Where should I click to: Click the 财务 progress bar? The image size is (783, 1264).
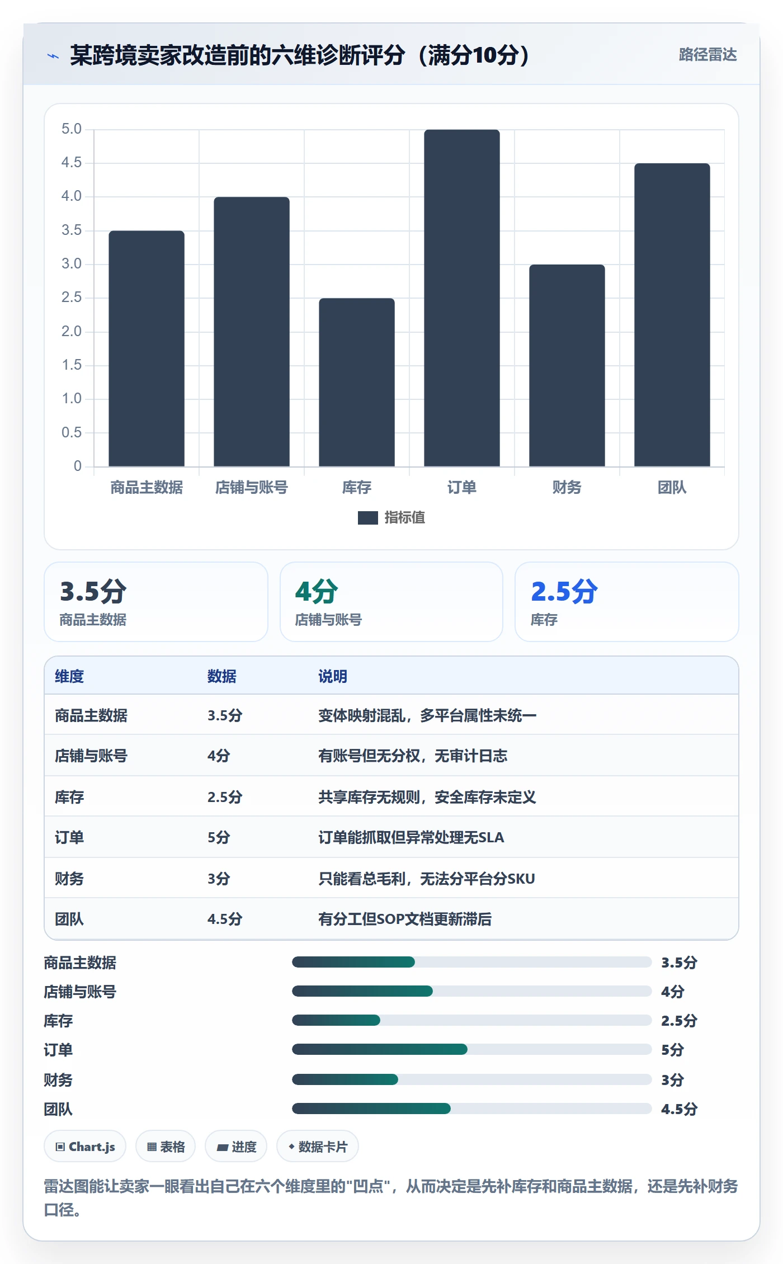pyautogui.click(x=471, y=1079)
